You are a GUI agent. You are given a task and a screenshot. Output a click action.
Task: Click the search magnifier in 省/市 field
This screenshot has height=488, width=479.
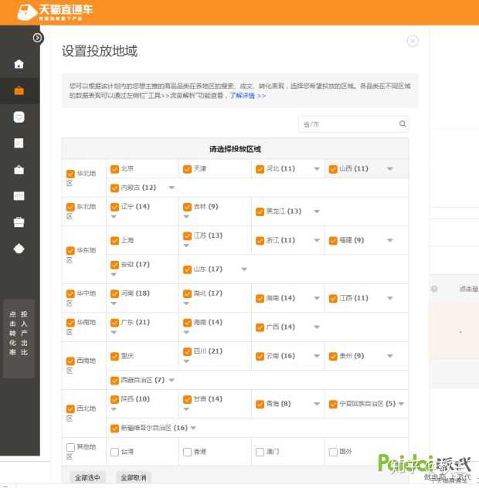(x=403, y=124)
